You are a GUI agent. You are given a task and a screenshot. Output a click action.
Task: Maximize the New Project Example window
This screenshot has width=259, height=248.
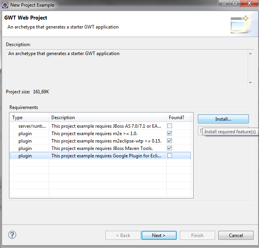click(x=235, y=3)
